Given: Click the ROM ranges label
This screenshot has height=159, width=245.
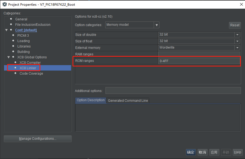Looking at the screenshot, I should (84, 61).
